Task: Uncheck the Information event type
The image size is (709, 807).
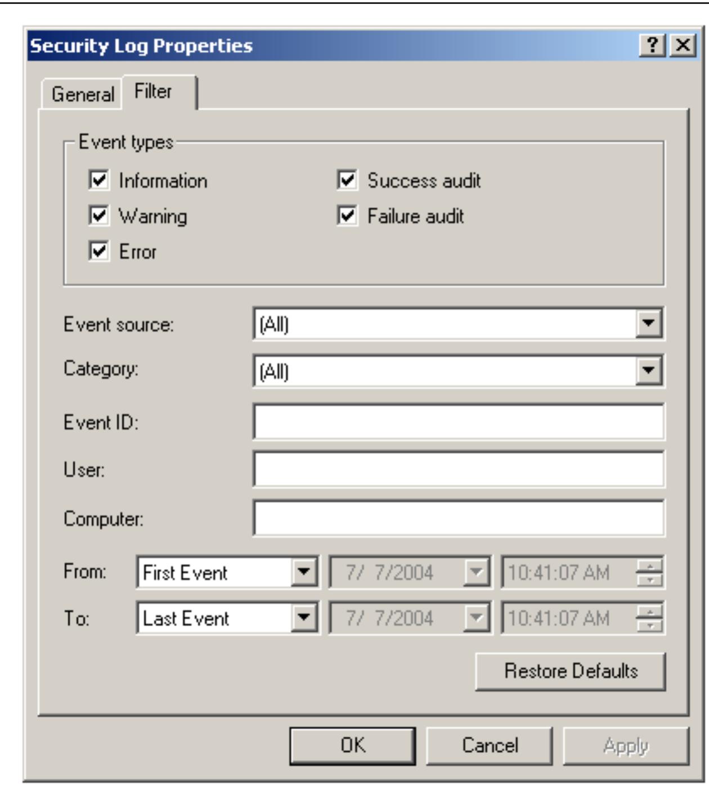Action: tap(99, 181)
